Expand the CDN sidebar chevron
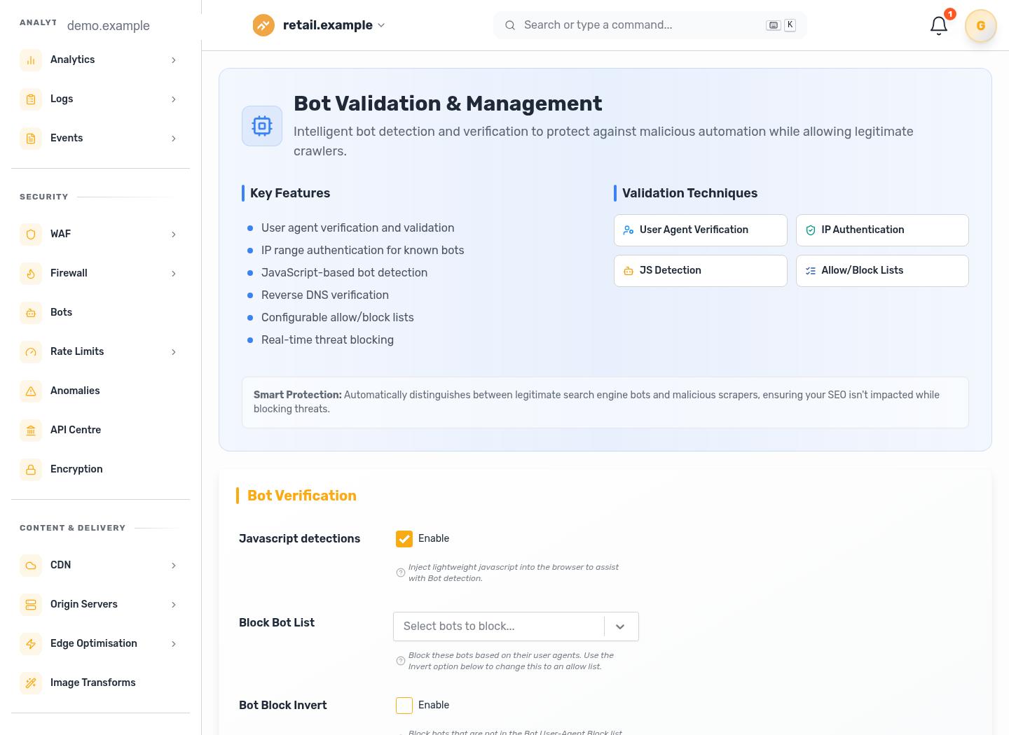 click(x=174, y=566)
